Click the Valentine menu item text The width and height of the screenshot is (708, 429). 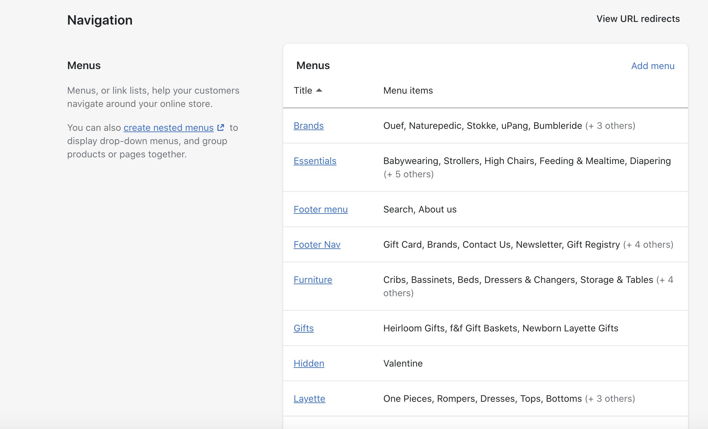[x=403, y=363]
